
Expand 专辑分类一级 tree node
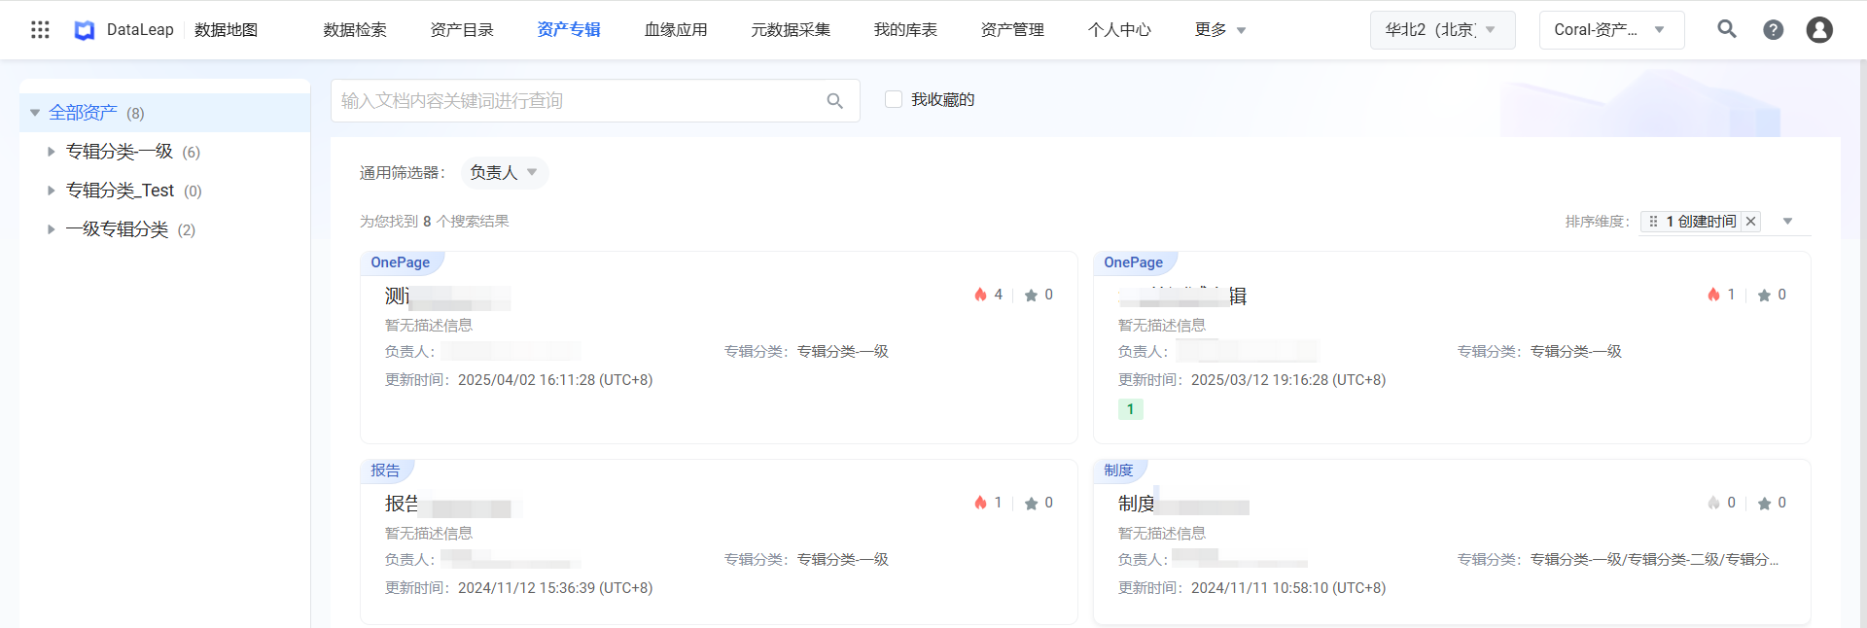[x=51, y=152]
